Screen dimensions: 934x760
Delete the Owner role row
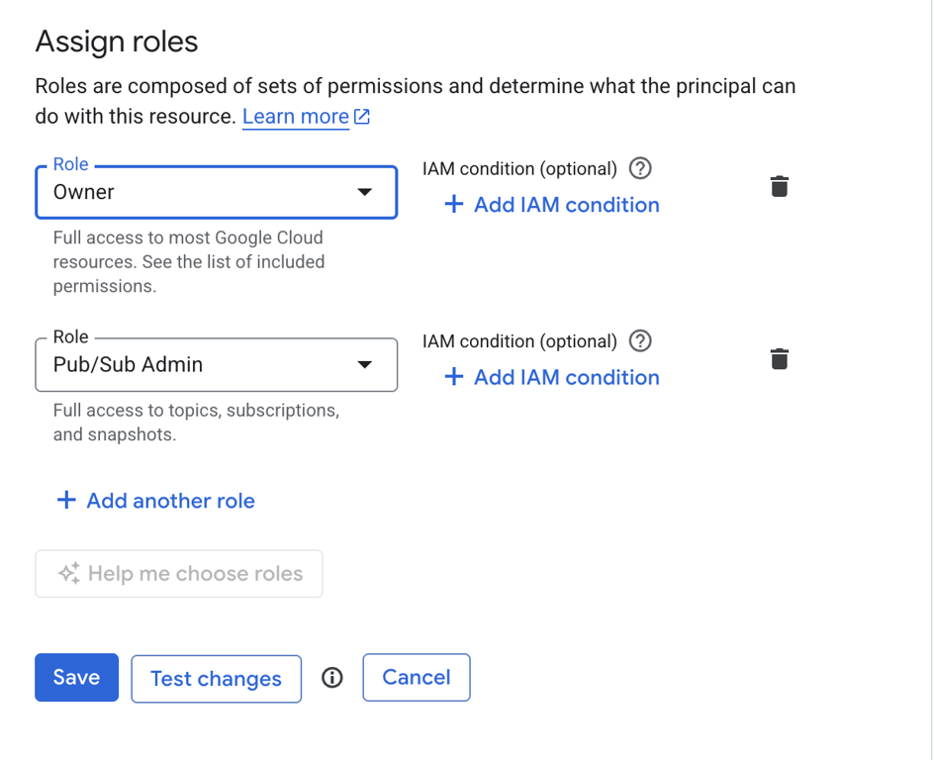pyautogui.click(x=779, y=186)
